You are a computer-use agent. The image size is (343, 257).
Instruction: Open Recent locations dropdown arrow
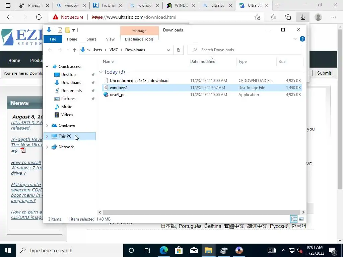pos(68,50)
